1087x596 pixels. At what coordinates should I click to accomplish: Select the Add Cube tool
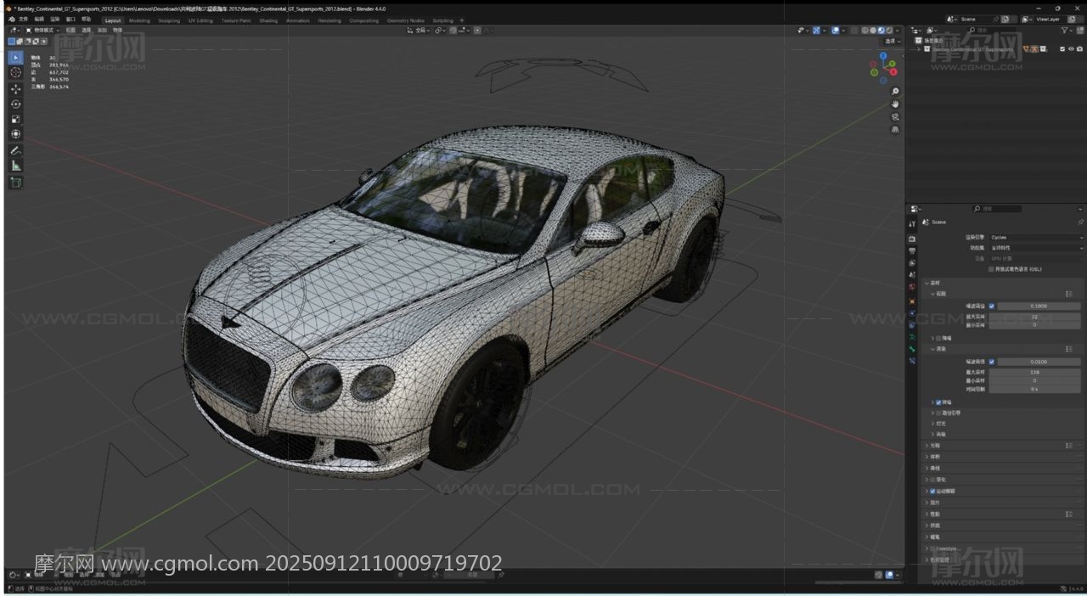(x=15, y=183)
